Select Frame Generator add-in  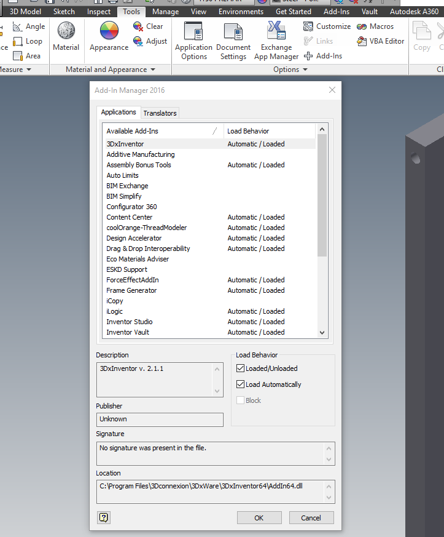210,290
